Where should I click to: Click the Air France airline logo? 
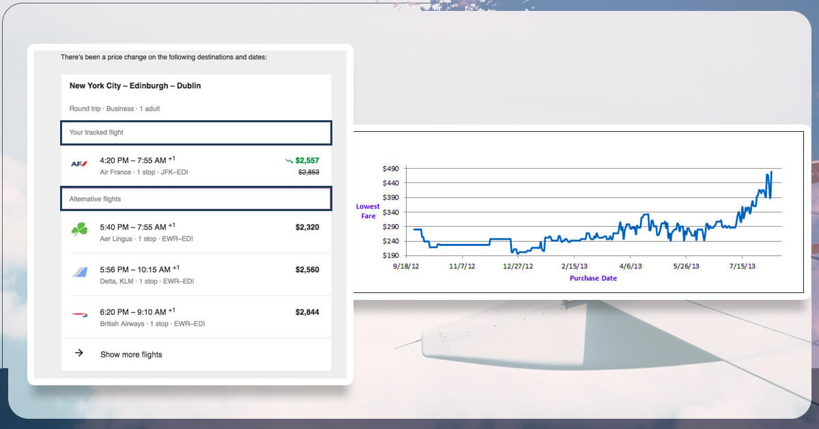78,164
